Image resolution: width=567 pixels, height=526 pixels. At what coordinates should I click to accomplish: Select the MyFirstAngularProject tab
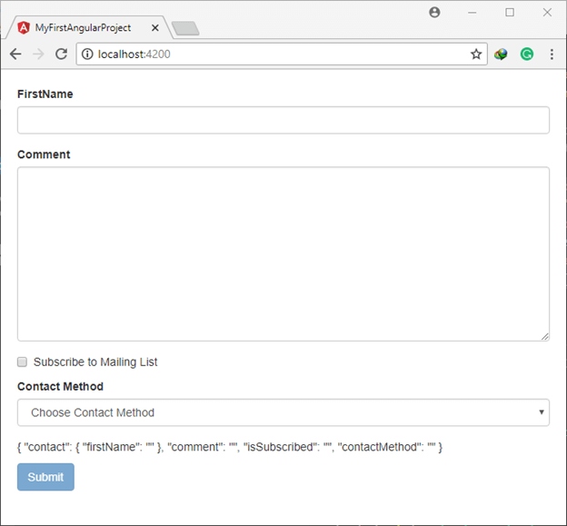point(86,28)
